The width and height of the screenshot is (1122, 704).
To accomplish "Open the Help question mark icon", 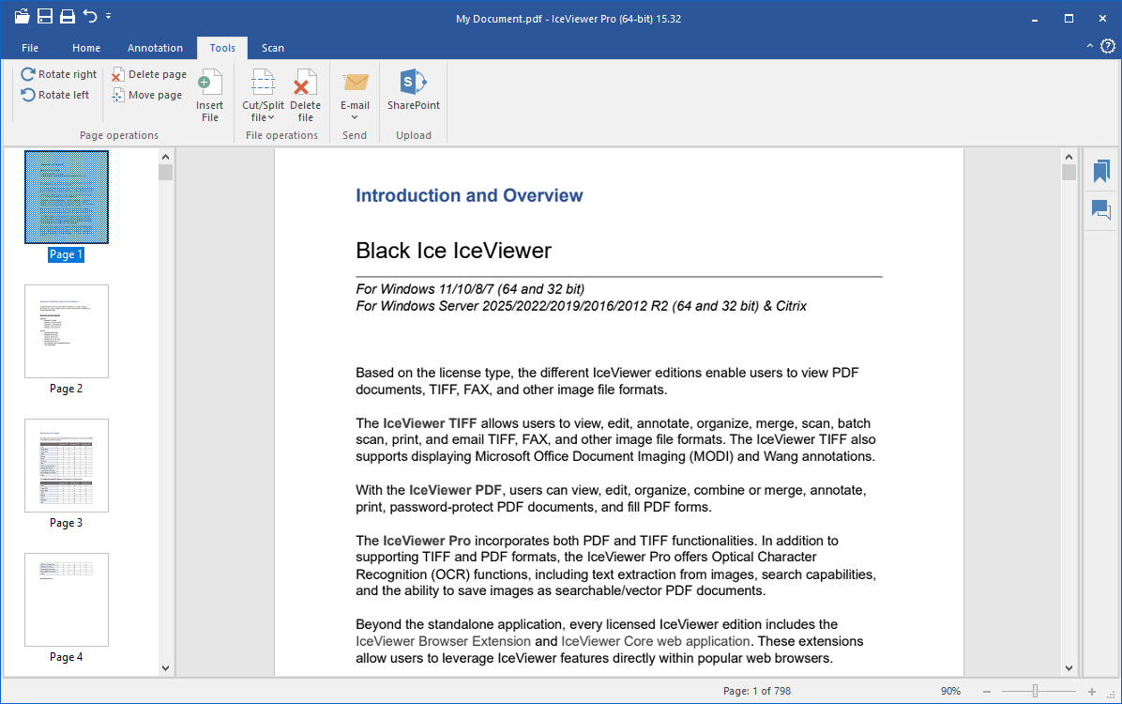I will click(1108, 47).
